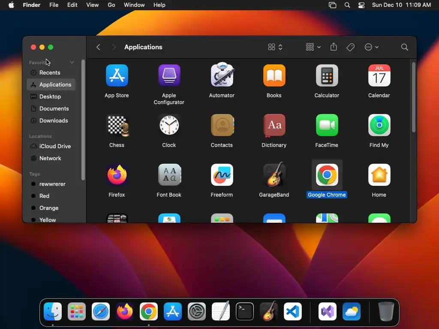439x329 pixels.
Task: Select the Orange tag
Action: [51, 208]
